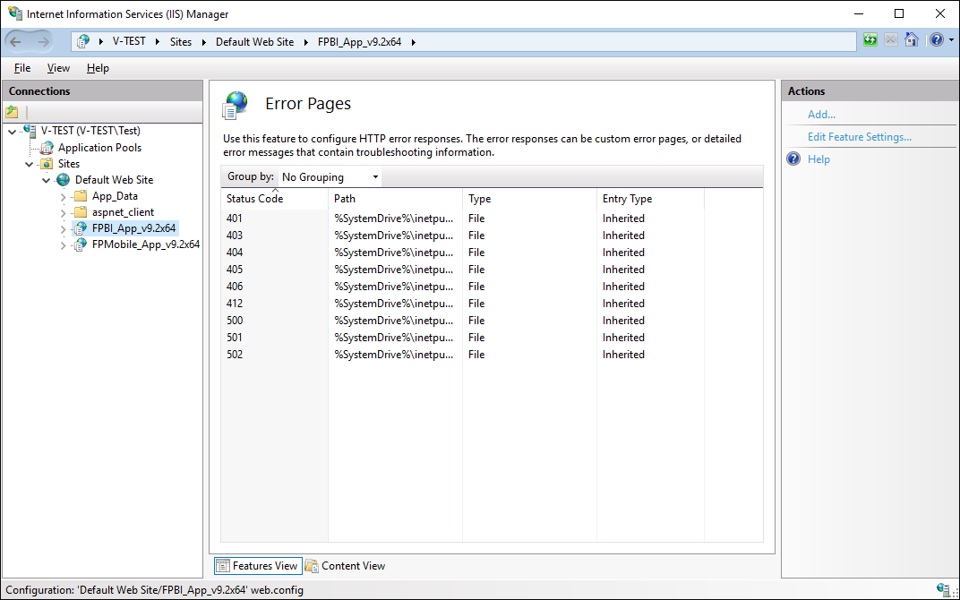Click the Default Web Site globe icon
The image size is (960, 600).
pyautogui.click(x=64, y=180)
